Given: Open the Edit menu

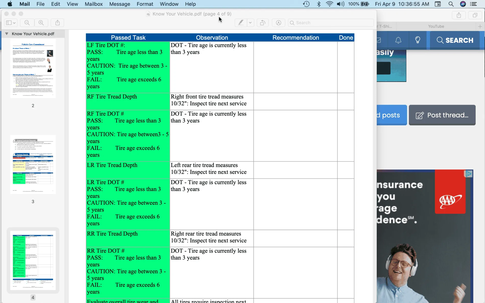Looking at the screenshot, I should point(55,4).
